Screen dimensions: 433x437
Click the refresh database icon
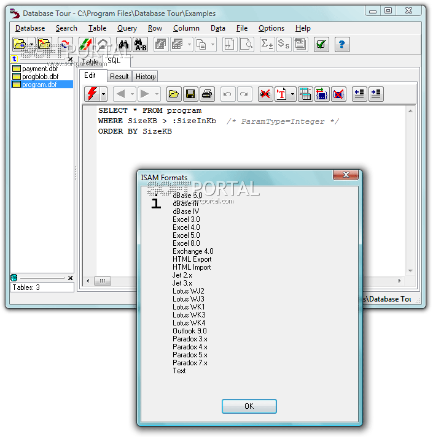[65, 44]
